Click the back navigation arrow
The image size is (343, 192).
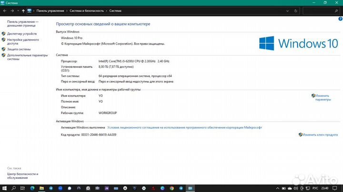(5, 10)
